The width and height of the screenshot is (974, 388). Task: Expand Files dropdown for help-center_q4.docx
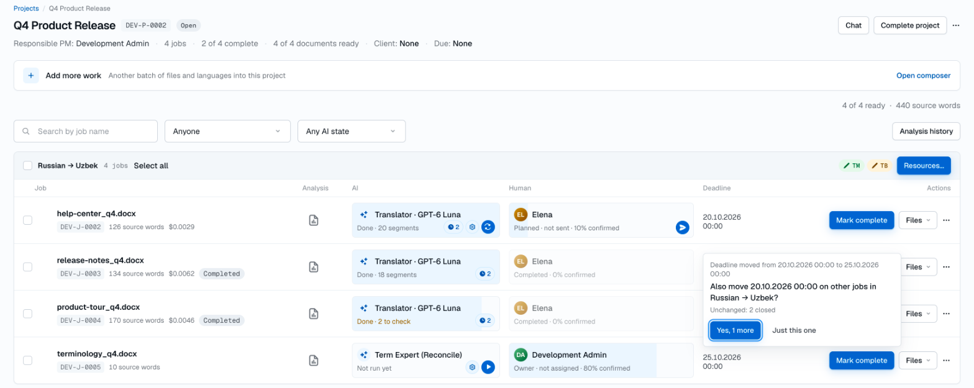tap(917, 220)
